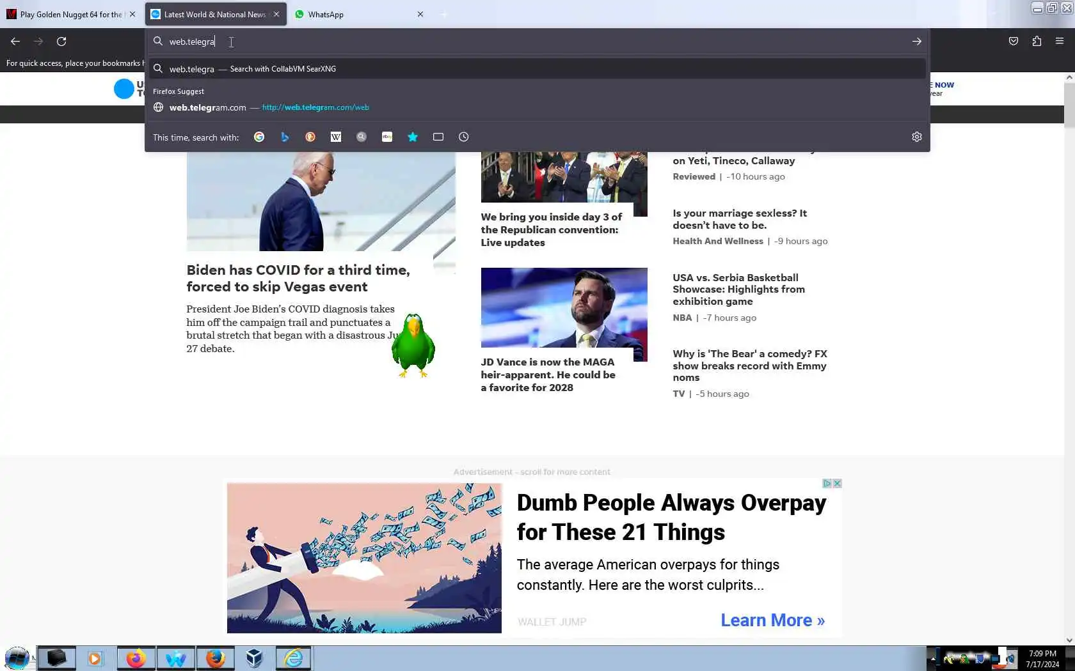Open 'Why is The Bear a comedy' article
The height and width of the screenshot is (671, 1075).
[750, 366]
